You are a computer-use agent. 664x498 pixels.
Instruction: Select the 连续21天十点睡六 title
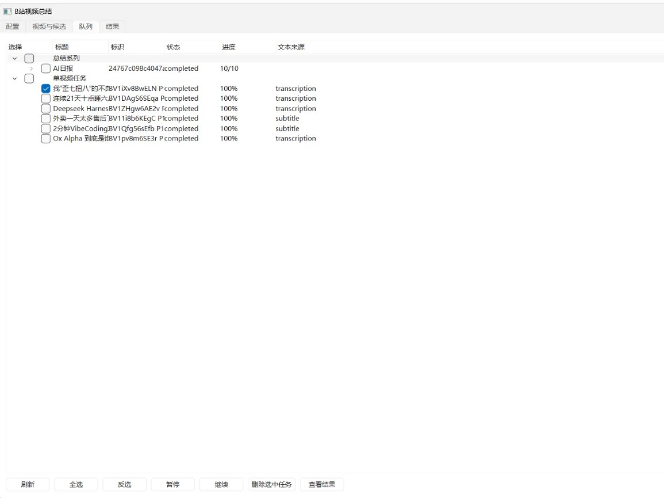click(x=80, y=98)
